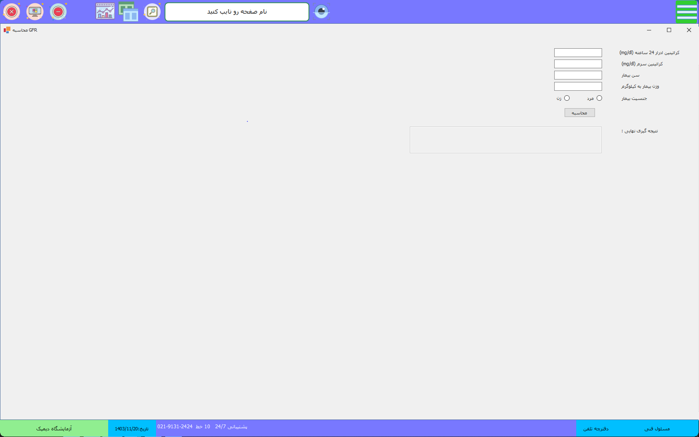
Task: Select the مرد (male) radio button
Action: point(599,98)
